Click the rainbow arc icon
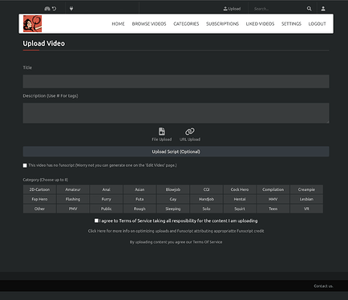The height and width of the screenshot is (300, 348). [x=47, y=9]
